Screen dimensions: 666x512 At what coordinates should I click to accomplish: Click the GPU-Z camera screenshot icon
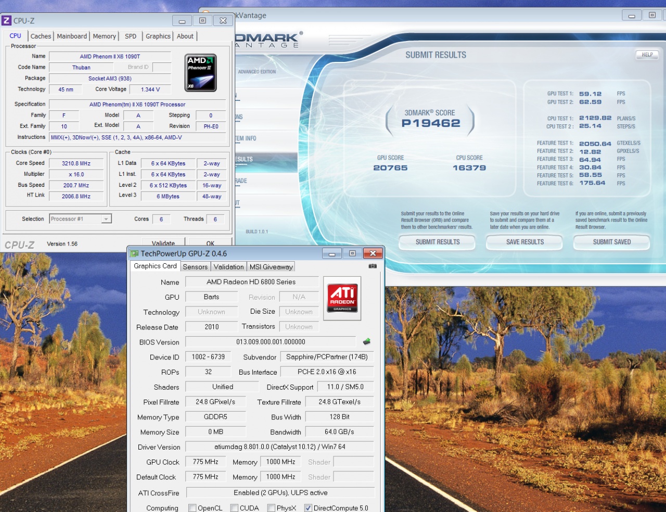point(373,266)
